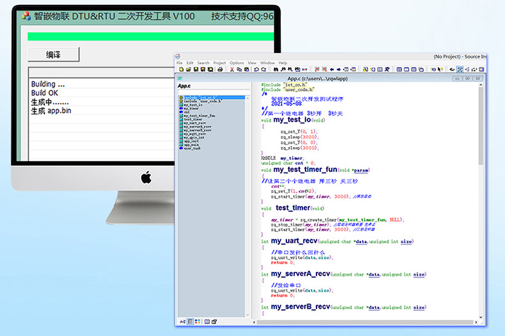Open the File menu
505x336 pixels.
coord(179,63)
